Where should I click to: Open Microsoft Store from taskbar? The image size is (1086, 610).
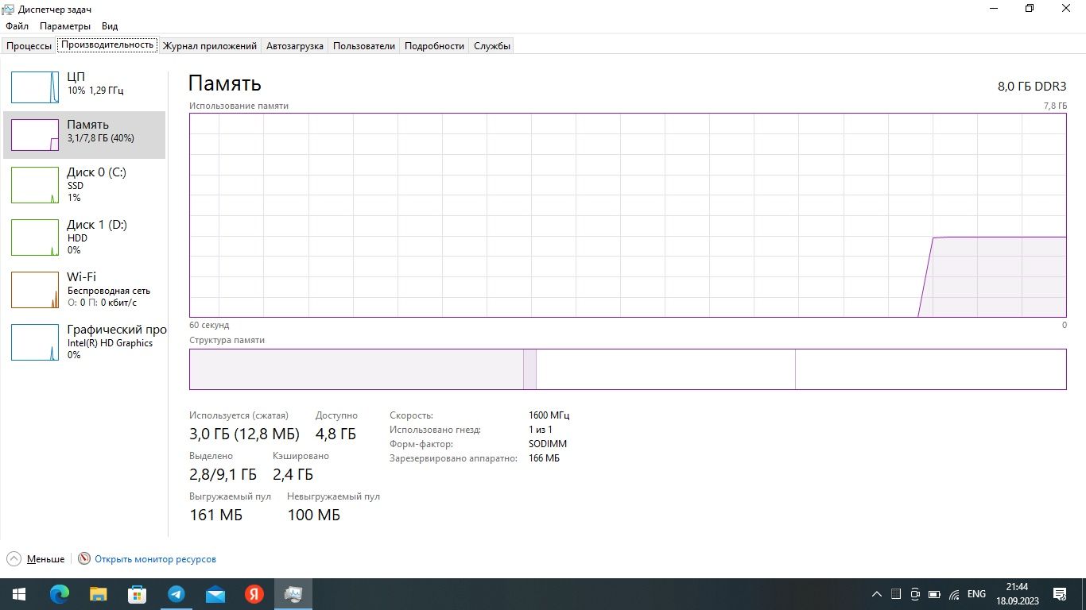tap(137, 594)
